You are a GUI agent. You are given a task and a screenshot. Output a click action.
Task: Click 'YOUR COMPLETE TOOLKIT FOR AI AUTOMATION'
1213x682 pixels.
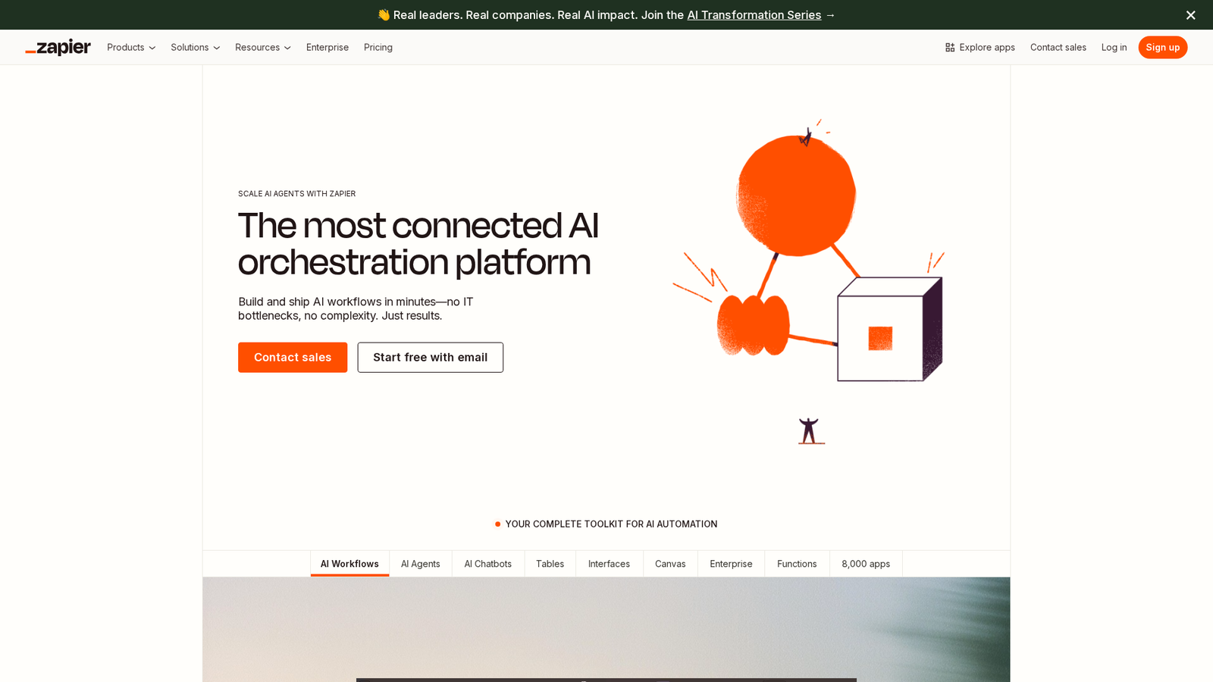tap(611, 524)
